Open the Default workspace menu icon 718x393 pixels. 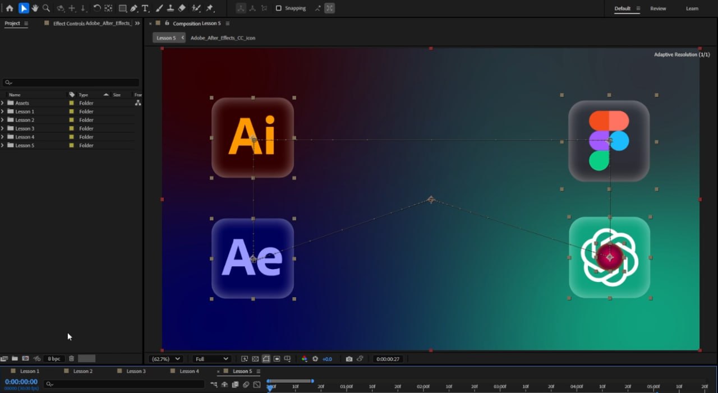coord(638,8)
